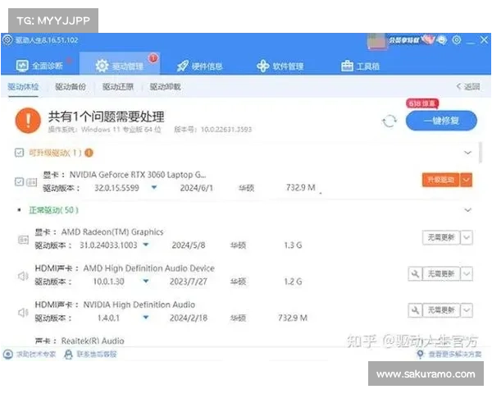Open dropdown beside NVIDIA Audio 无需更新 button
Screen dimensions: 492x394
coord(467,310)
